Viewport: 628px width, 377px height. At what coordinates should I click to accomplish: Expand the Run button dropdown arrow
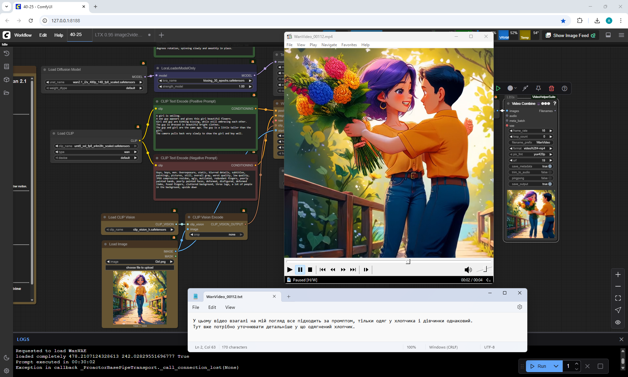click(556, 366)
